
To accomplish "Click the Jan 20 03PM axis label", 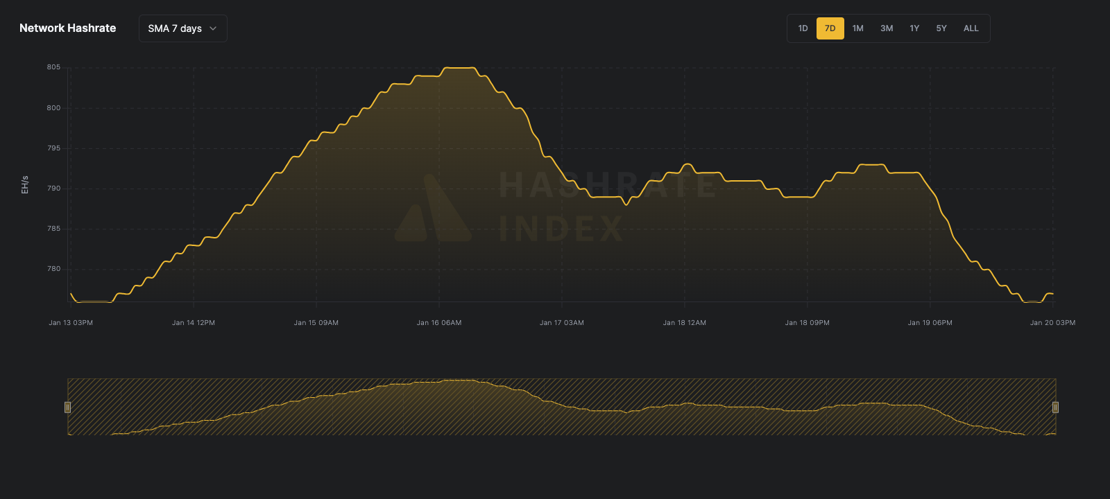I will [1053, 323].
